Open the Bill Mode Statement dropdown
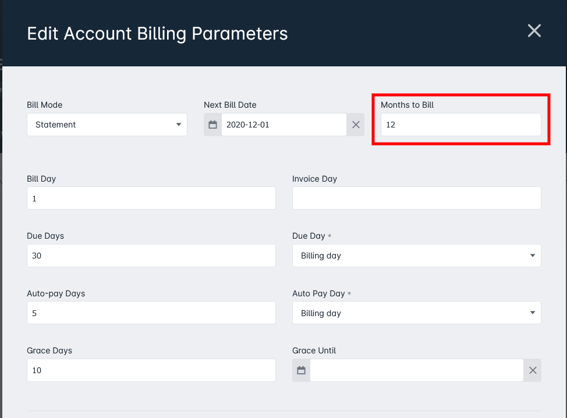 pyautogui.click(x=107, y=125)
